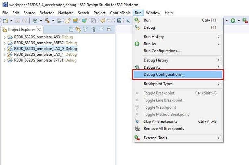Open the External Tools submenu

coord(178,138)
